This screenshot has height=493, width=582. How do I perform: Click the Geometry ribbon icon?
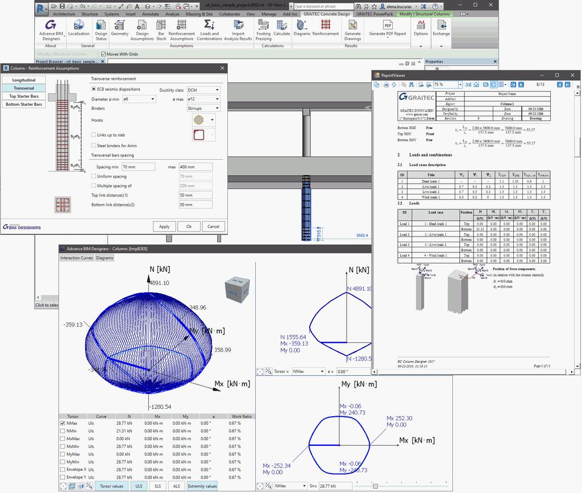pyautogui.click(x=119, y=25)
